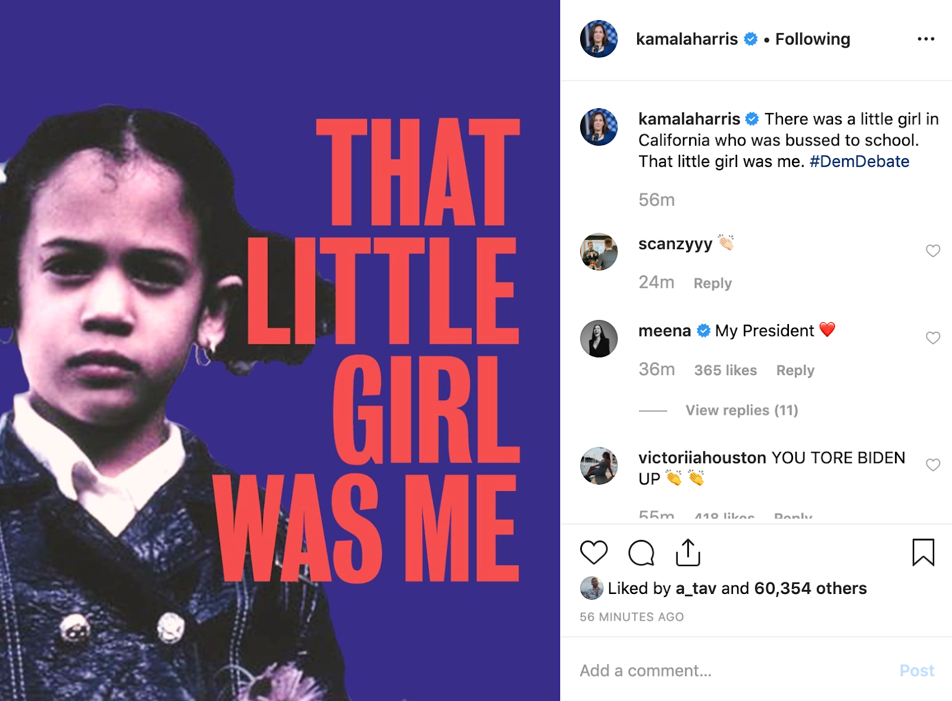View the 365 likes on meena's comment
Image resolution: width=952 pixels, height=701 pixels.
click(x=725, y=370)
